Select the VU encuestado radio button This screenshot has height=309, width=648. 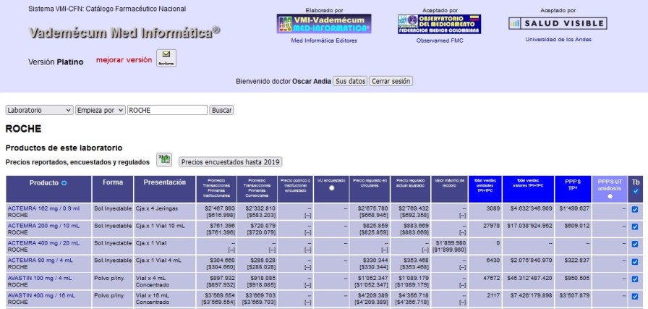click(331, 188)
